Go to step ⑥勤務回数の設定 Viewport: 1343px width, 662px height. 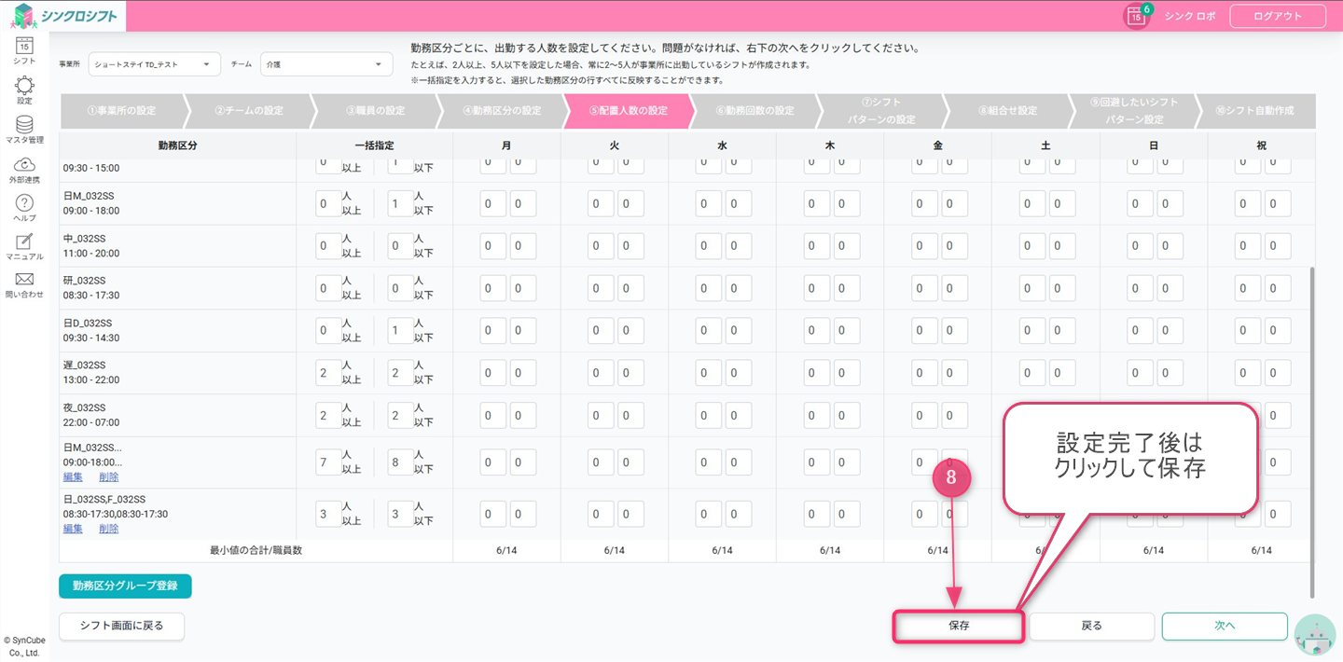point(755,111)
